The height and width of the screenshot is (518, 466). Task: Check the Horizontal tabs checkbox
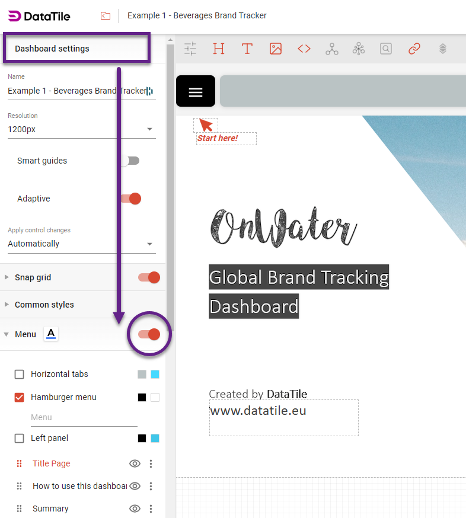(x=20, y=374)
